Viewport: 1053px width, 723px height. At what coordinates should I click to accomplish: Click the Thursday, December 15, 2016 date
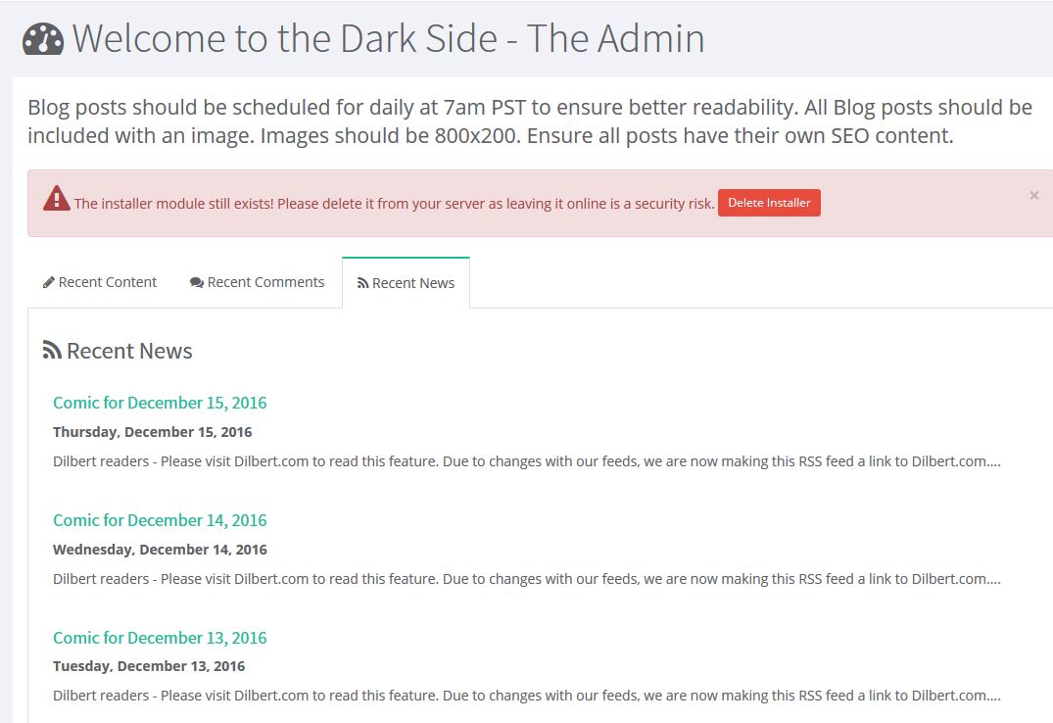[152, 432]
